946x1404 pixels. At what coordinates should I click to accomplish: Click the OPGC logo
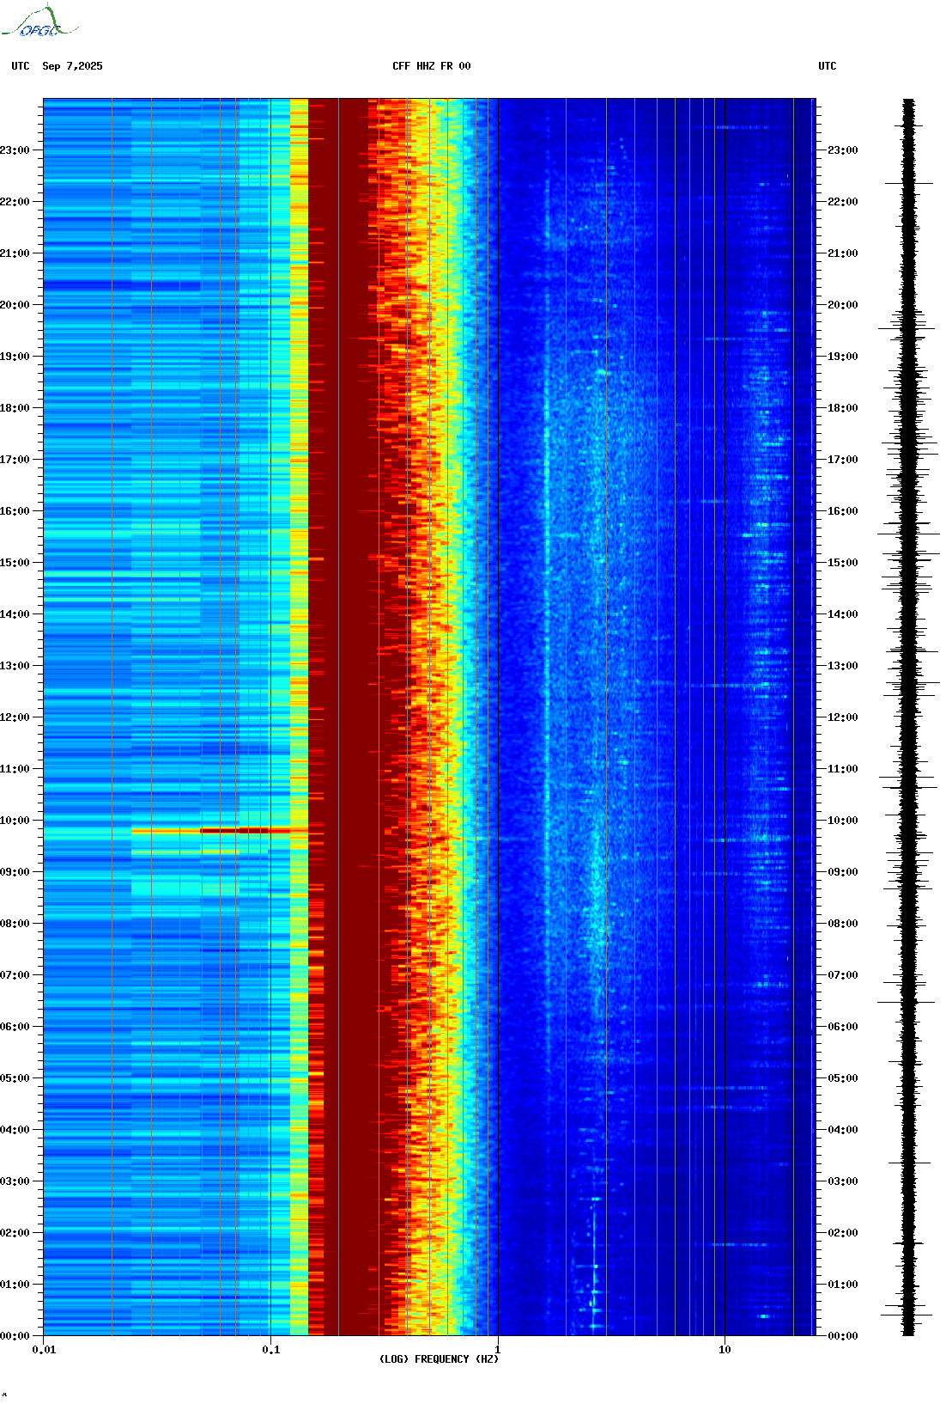point(39,21)
